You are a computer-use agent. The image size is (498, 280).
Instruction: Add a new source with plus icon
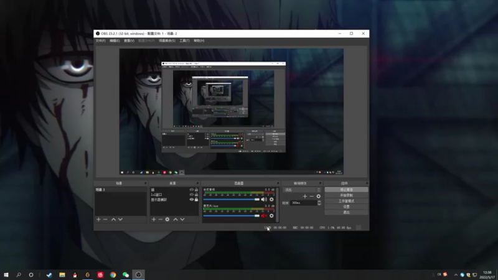(x=153, y=219)
